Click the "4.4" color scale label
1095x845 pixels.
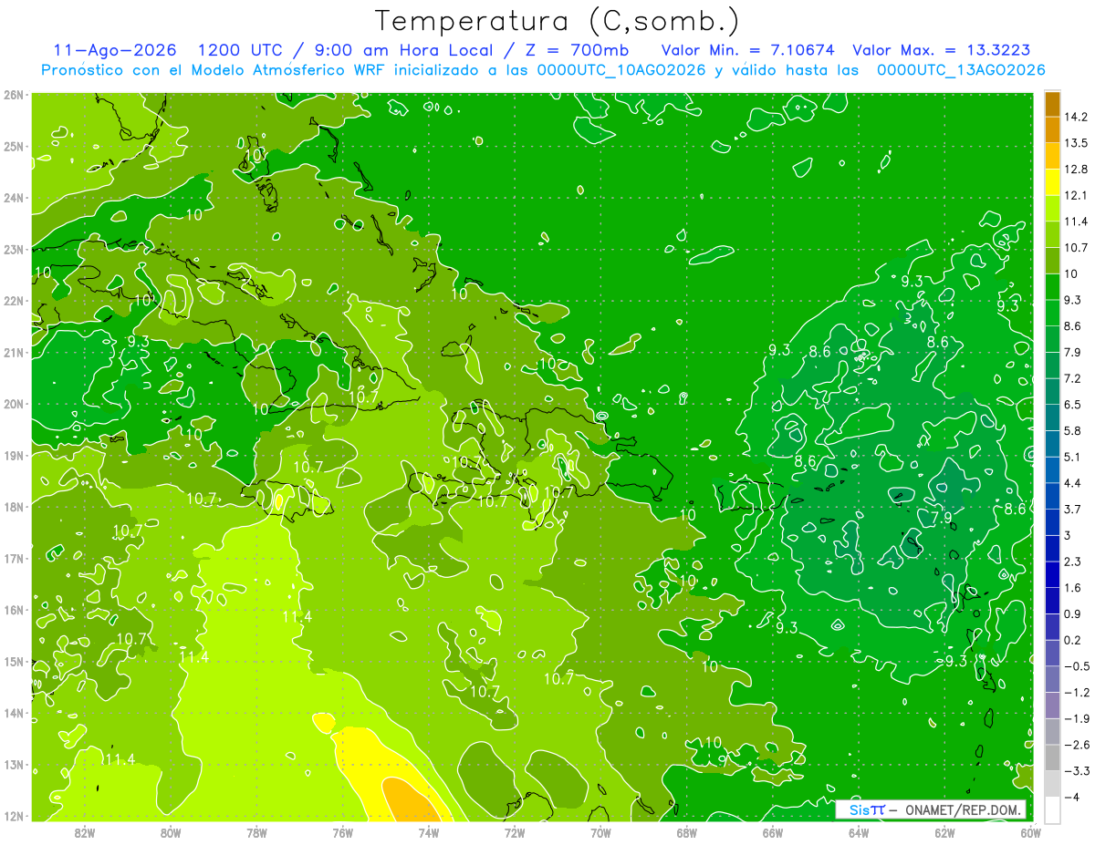click(1072, 482)
